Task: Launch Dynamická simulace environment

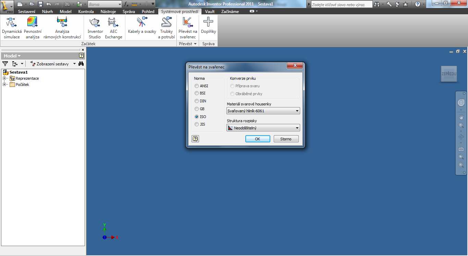Action: 12,28
